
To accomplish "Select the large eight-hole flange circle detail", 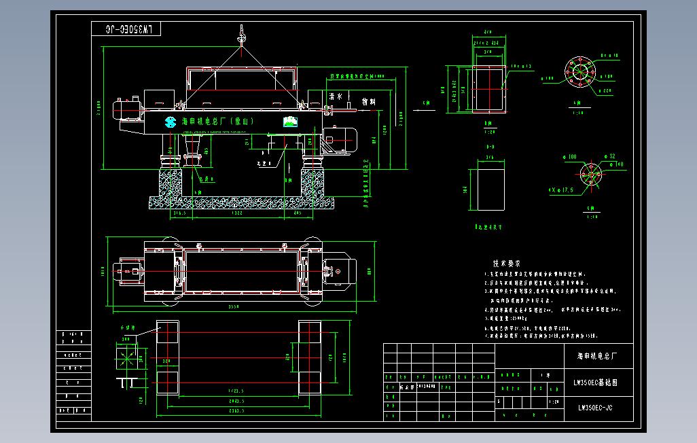I will tap(580, 71).
